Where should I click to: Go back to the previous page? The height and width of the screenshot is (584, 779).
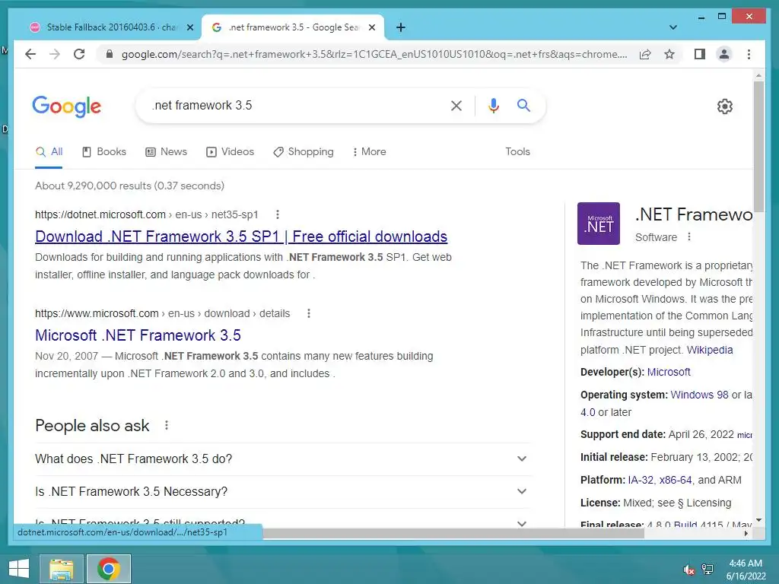(30, 54)
